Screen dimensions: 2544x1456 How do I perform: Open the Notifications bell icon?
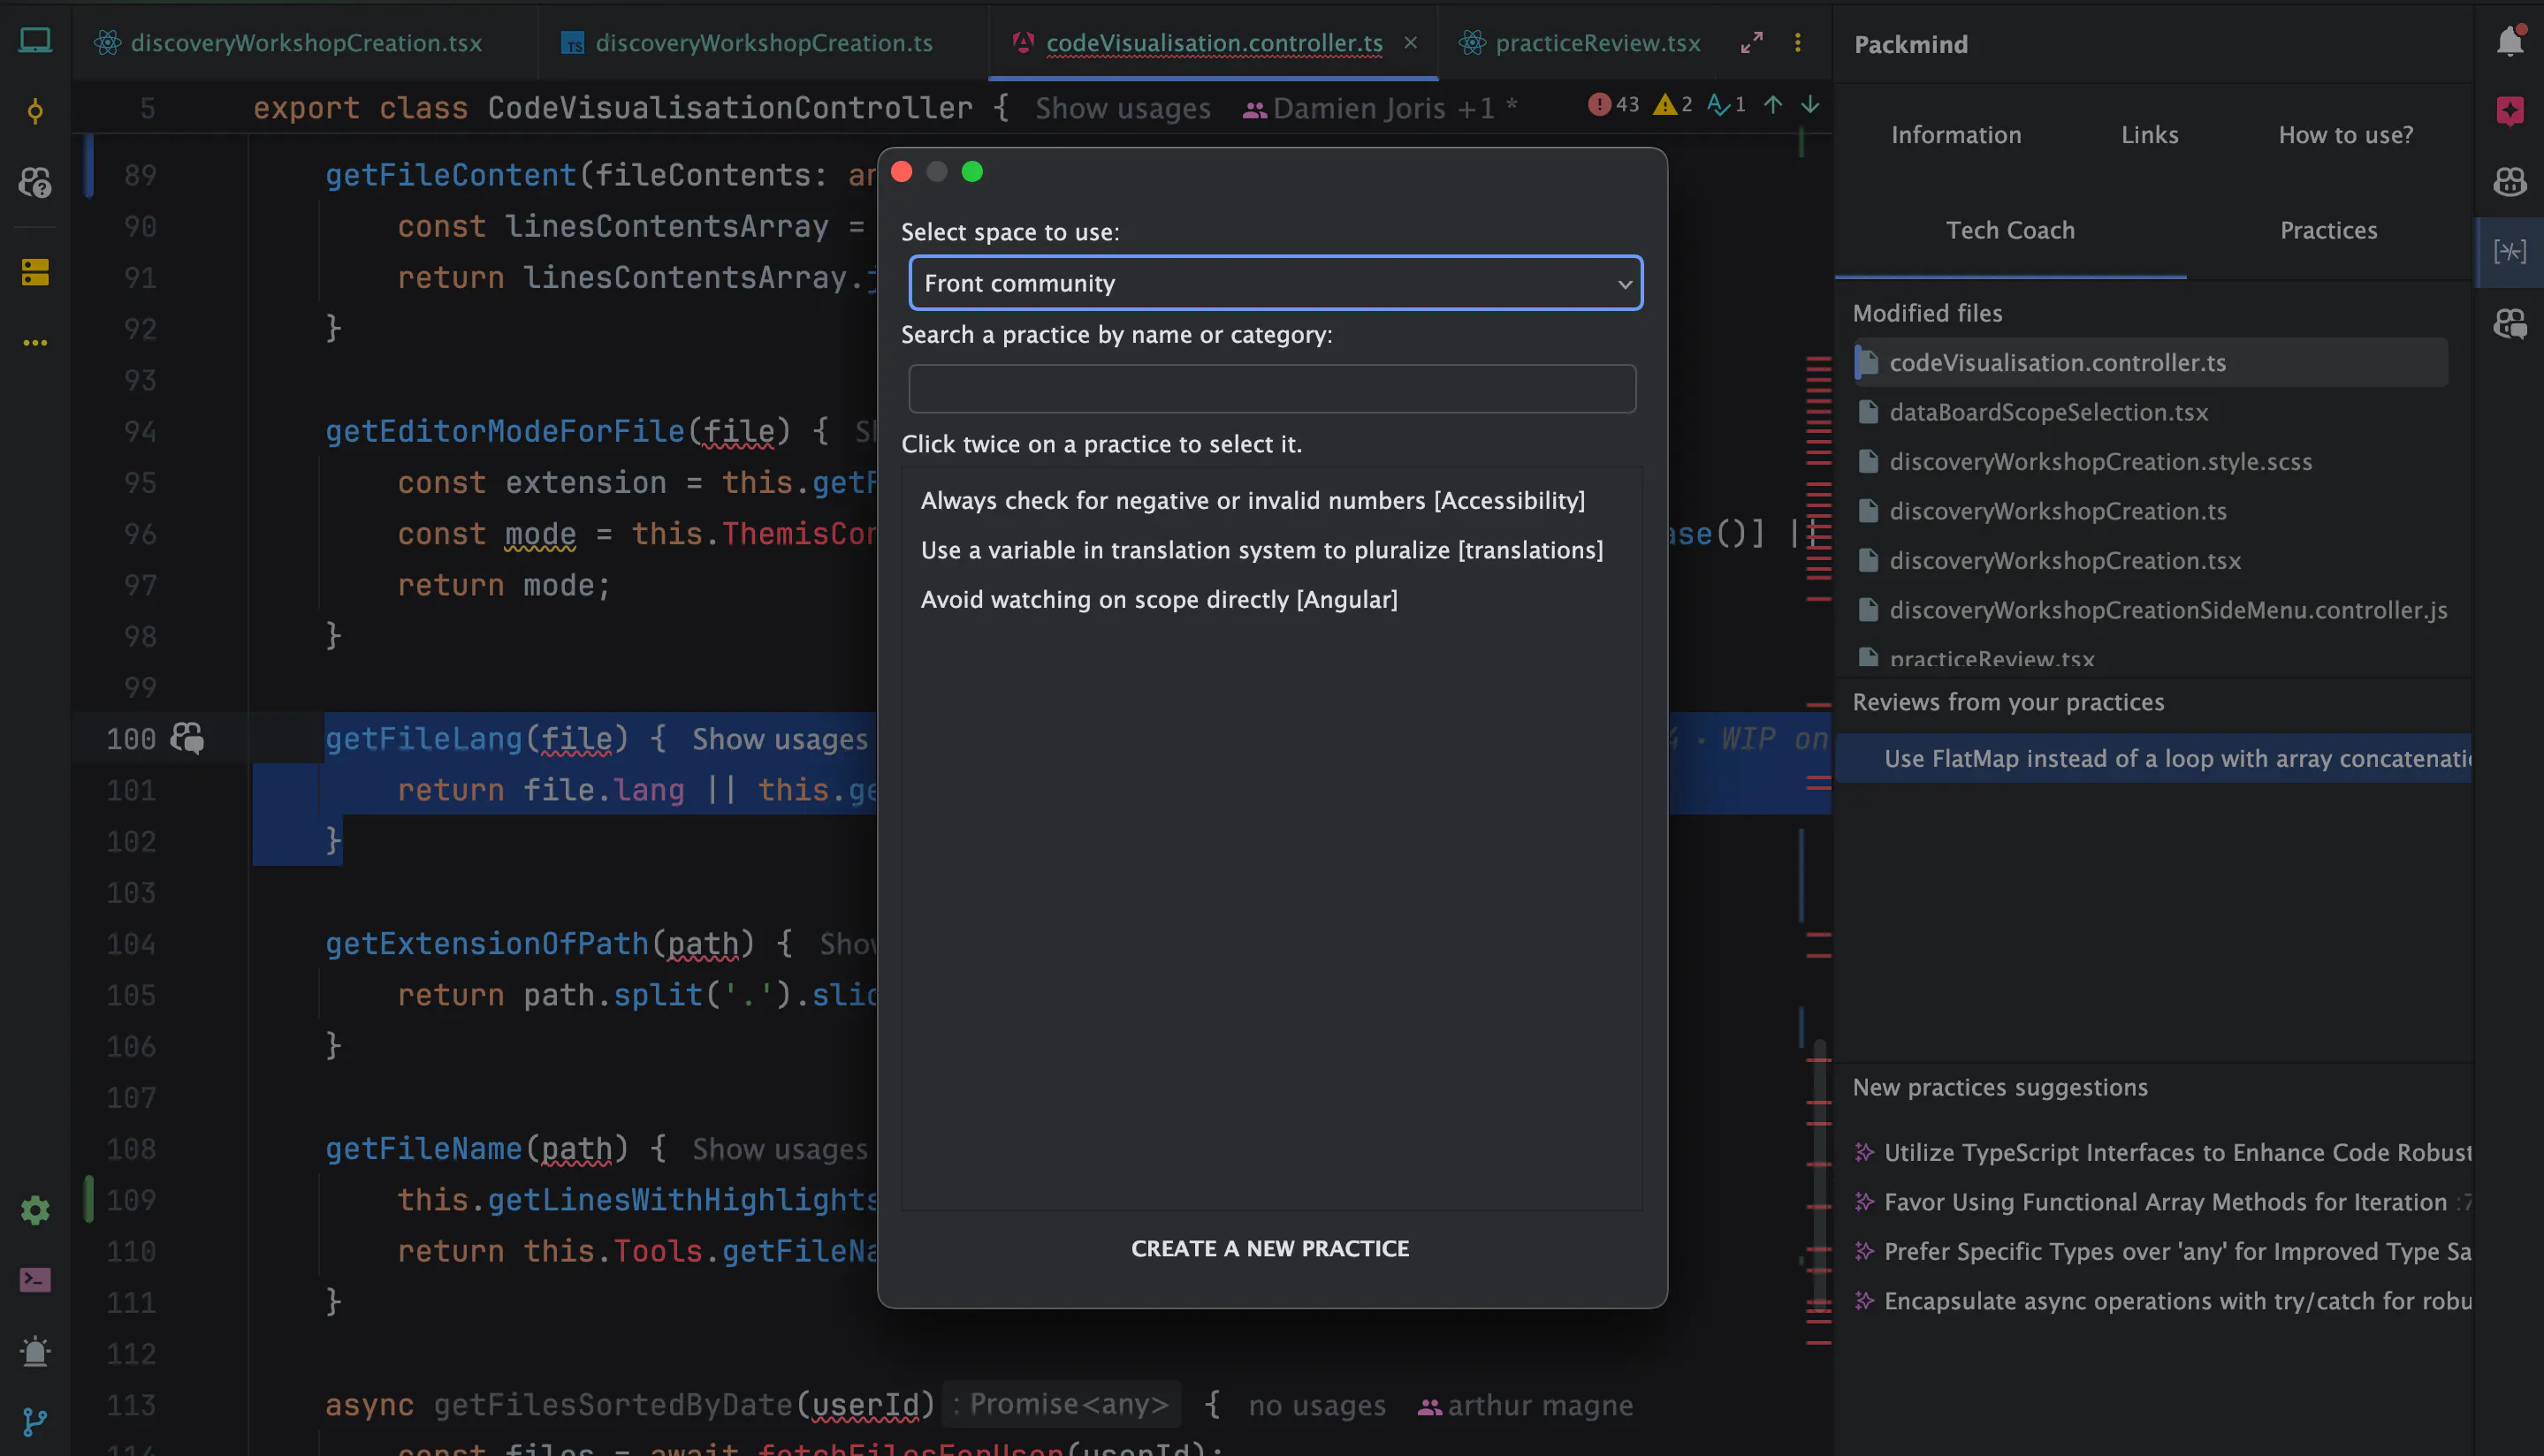click(2510, 41)
